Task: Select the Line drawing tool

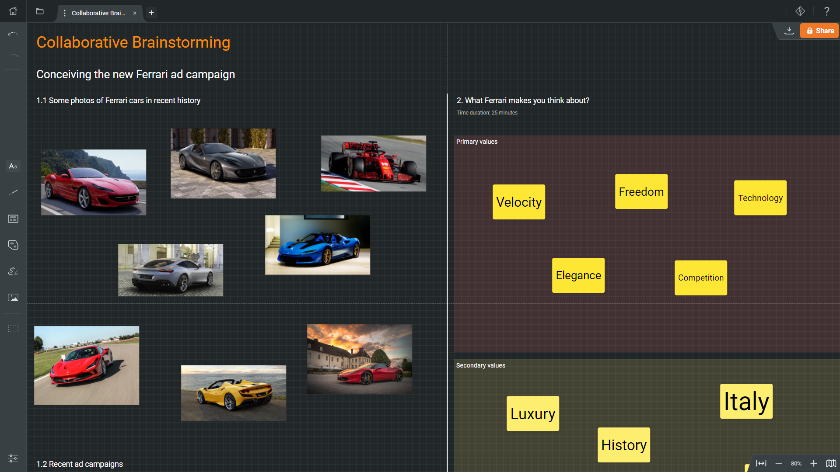Action: [x=13, y=192]
